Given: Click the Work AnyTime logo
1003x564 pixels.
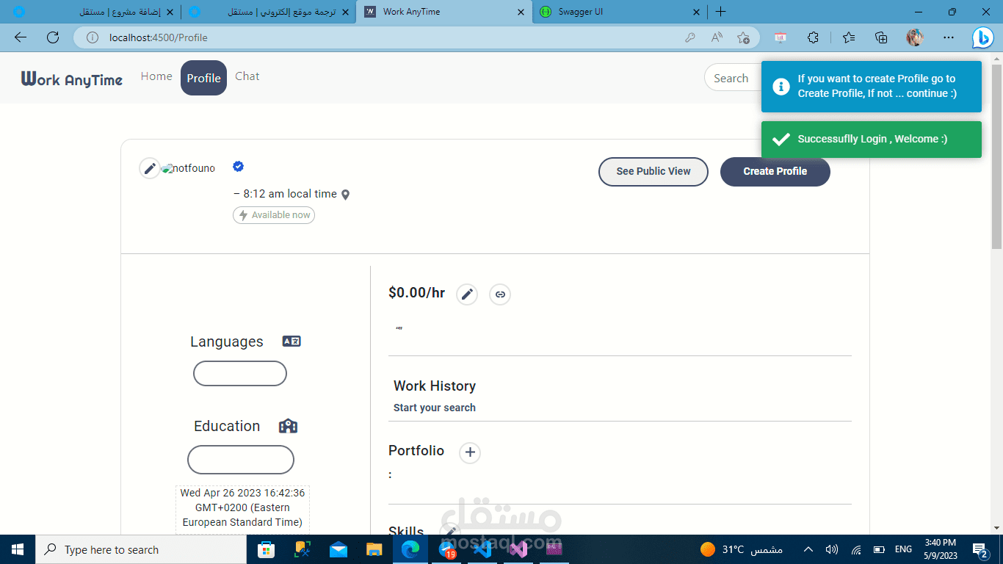Looking at the screenshot, I should [x=72, y=79].
